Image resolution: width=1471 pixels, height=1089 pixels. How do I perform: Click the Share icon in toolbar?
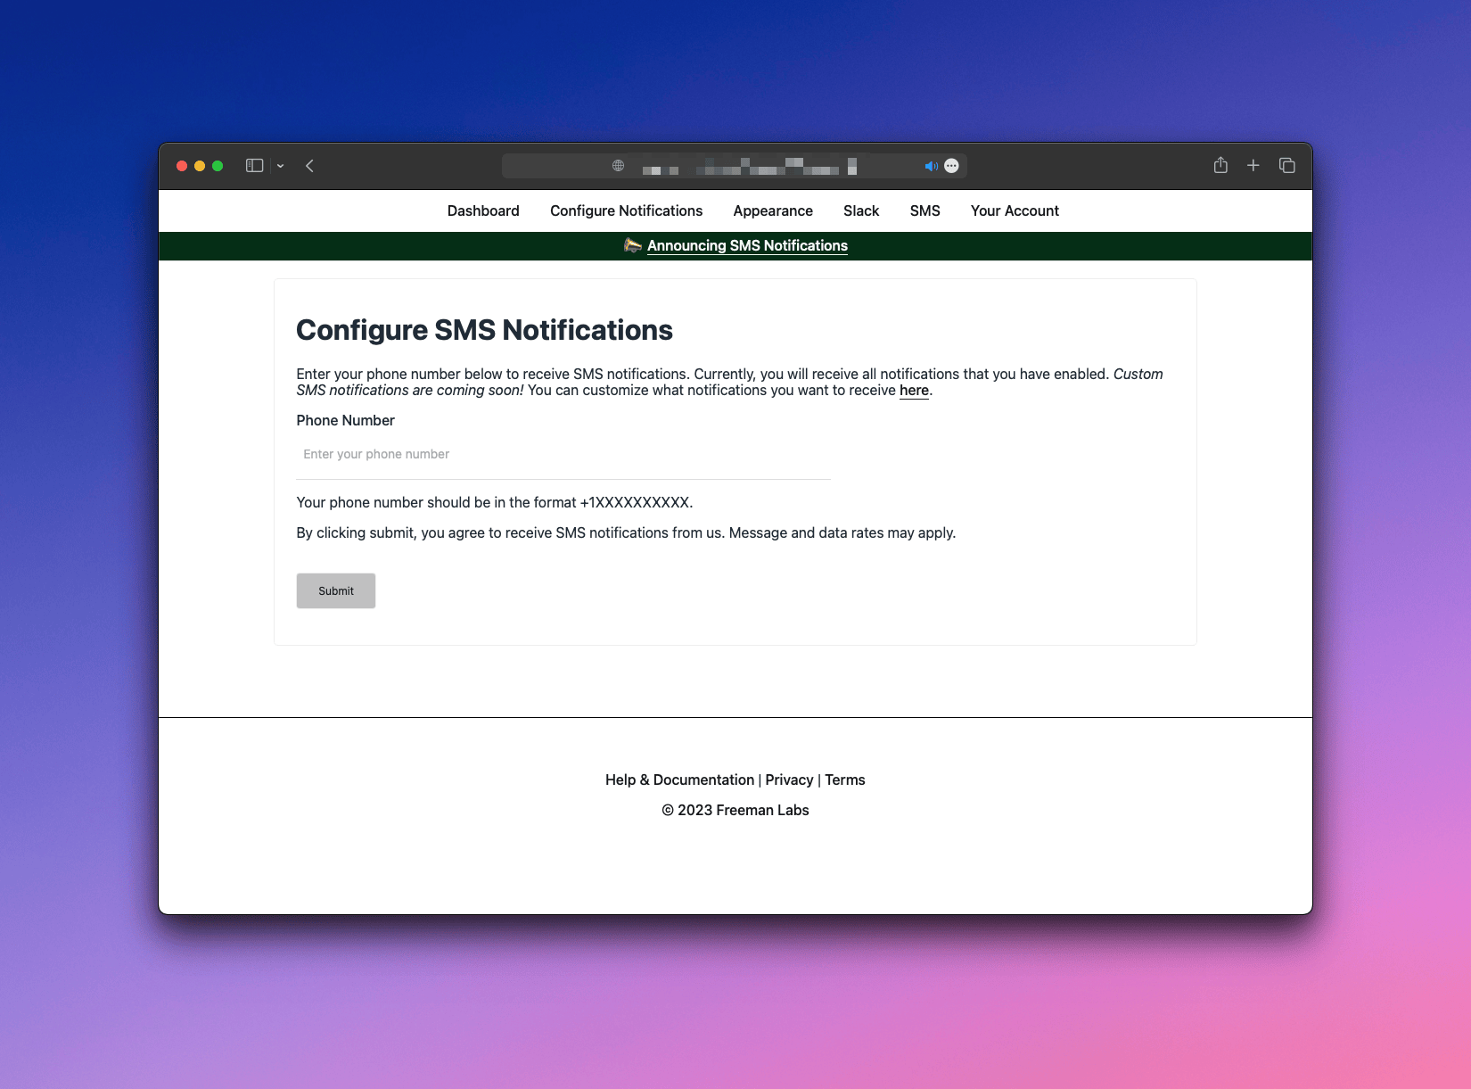[1220, 166]
